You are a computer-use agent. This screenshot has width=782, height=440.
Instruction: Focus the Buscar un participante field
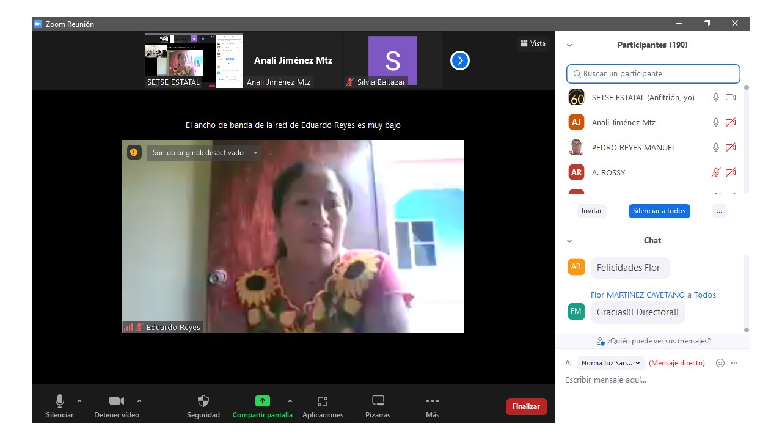(x=653, y=73)
